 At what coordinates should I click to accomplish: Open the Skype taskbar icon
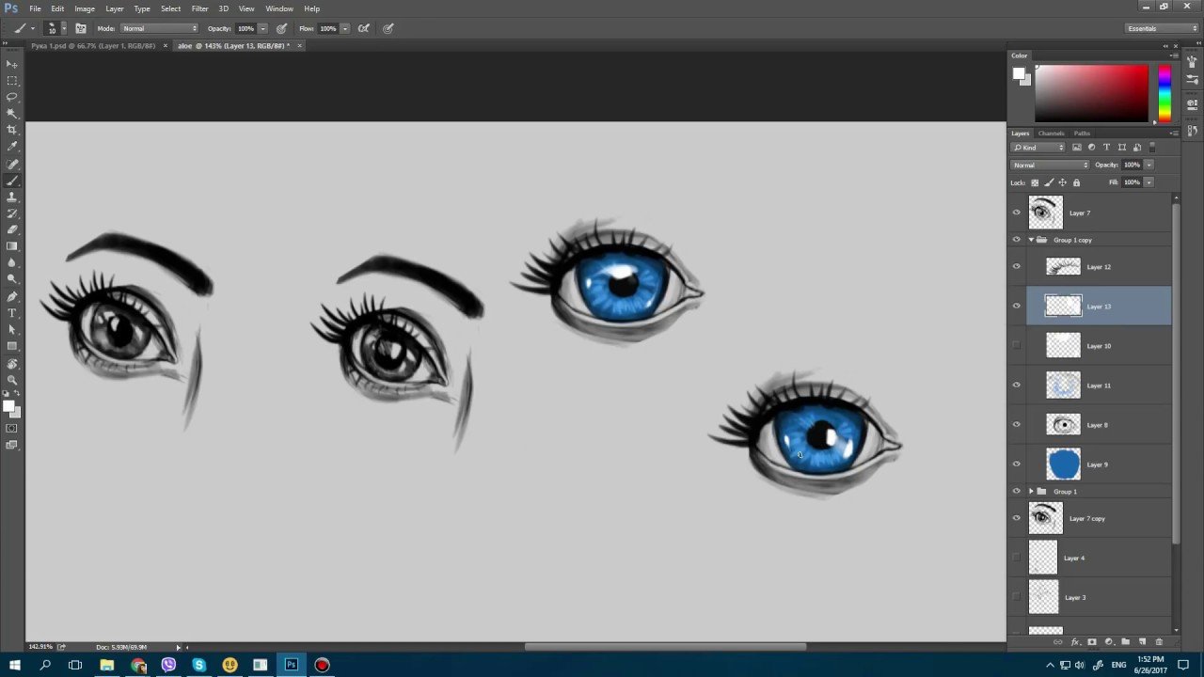coord(199,665)
